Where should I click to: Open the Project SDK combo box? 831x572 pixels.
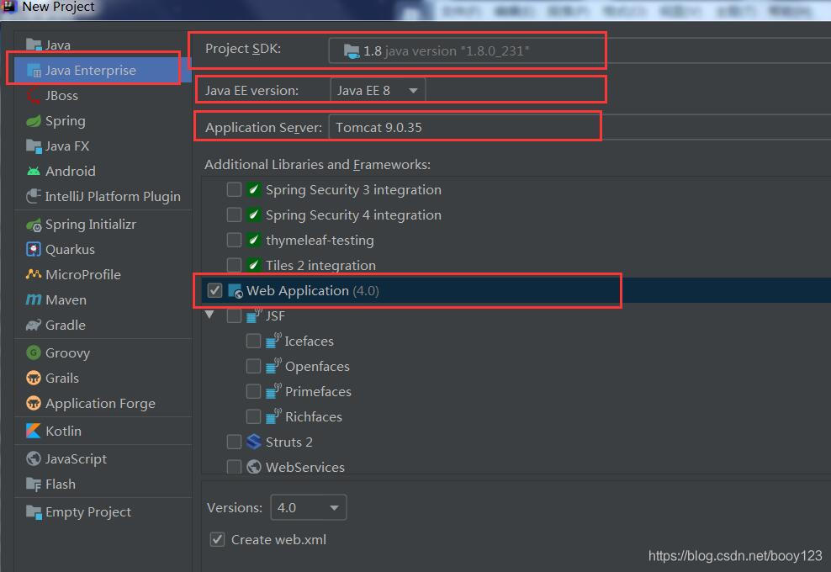pyautogui.click(x=580, y=51)
